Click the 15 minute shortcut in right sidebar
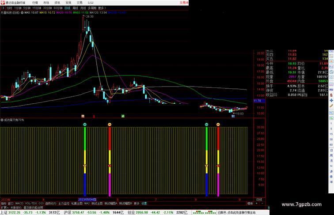Screen dimensions: 334x215 [331, 134]
